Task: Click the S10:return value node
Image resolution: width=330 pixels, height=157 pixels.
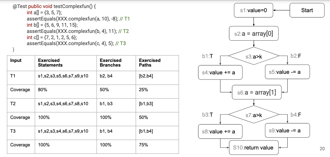Action: pos(254,148)
